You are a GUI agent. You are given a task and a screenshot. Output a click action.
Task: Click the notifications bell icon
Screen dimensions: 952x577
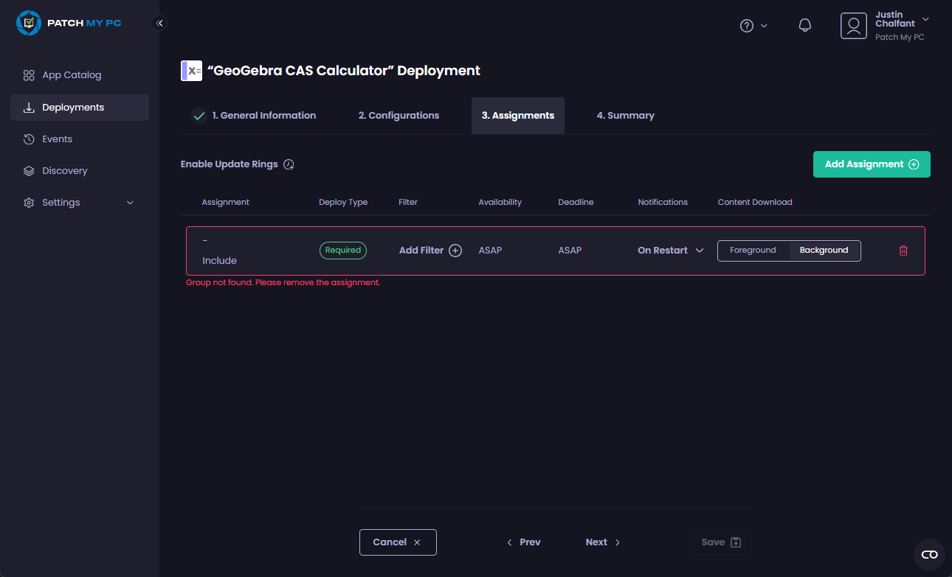pyautogui.click(x=805, y=26)
